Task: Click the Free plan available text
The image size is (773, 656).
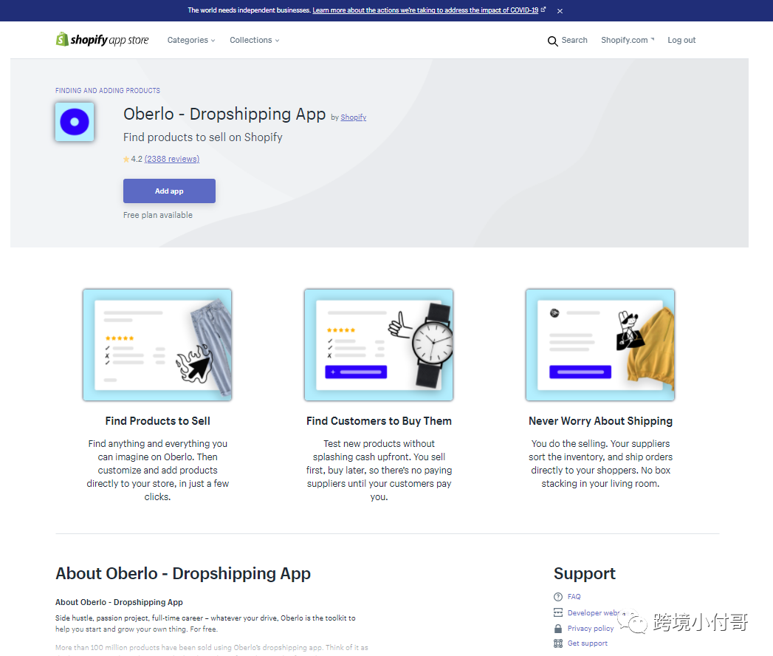Action: (158, 215)
